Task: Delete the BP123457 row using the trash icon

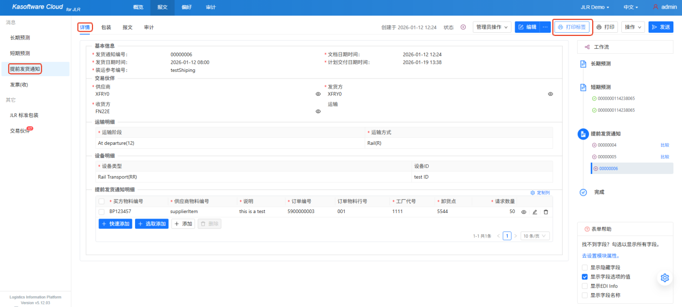Action: (546, 212)
